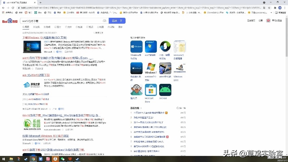The width and height of the screenshot is (288, 162).
Task: Open the laptop thumbnail of first result
Action: pos(32,47)
